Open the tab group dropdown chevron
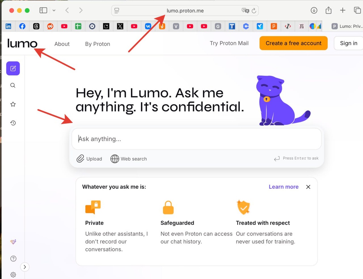 [54, 10]
